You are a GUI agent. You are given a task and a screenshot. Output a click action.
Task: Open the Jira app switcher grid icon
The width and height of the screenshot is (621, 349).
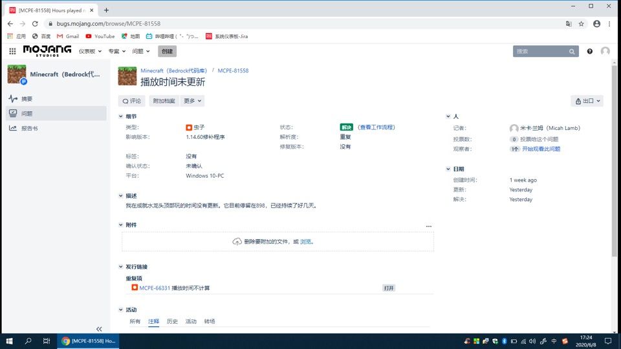(12, 51)
